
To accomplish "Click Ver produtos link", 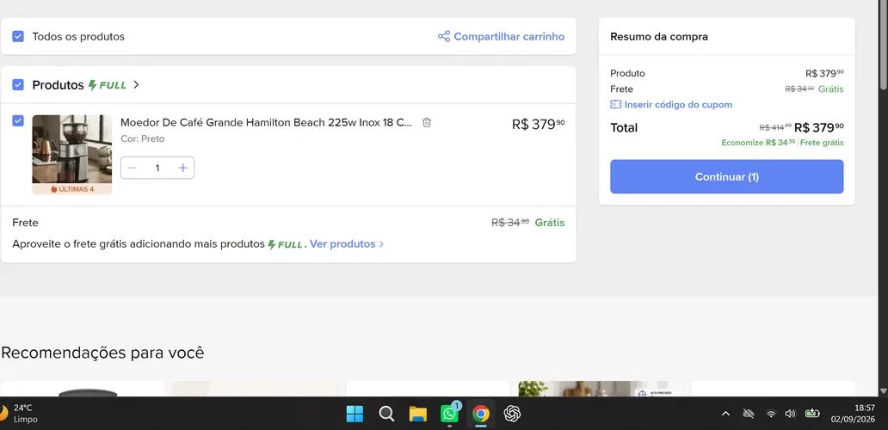I will (342, 244).
